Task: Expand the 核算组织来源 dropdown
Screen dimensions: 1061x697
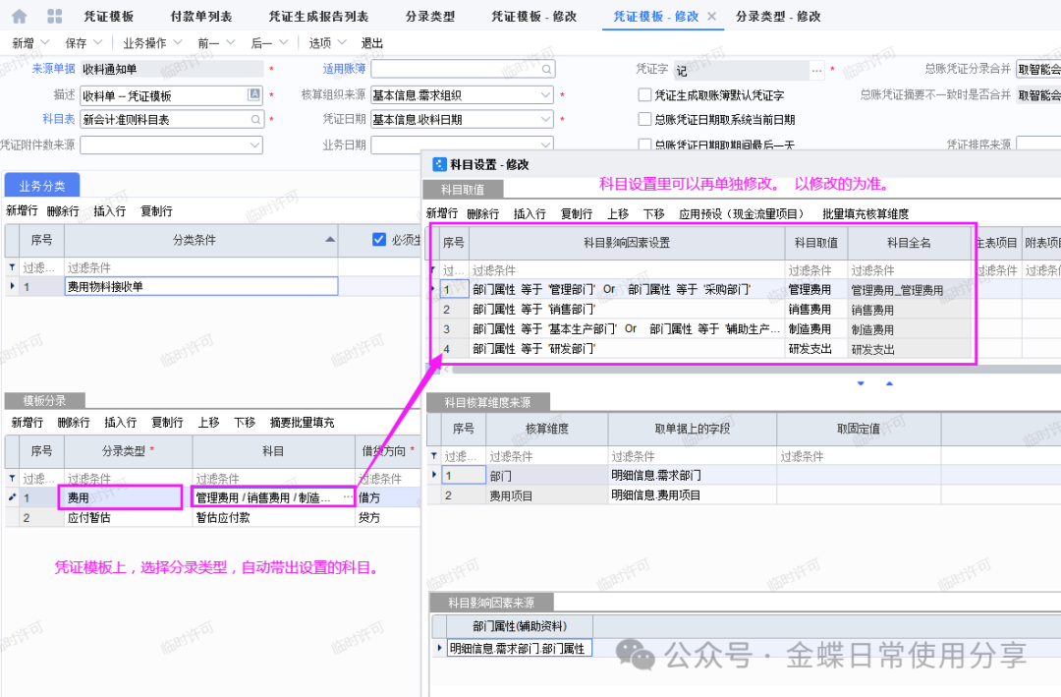Action: coord(546,95)
